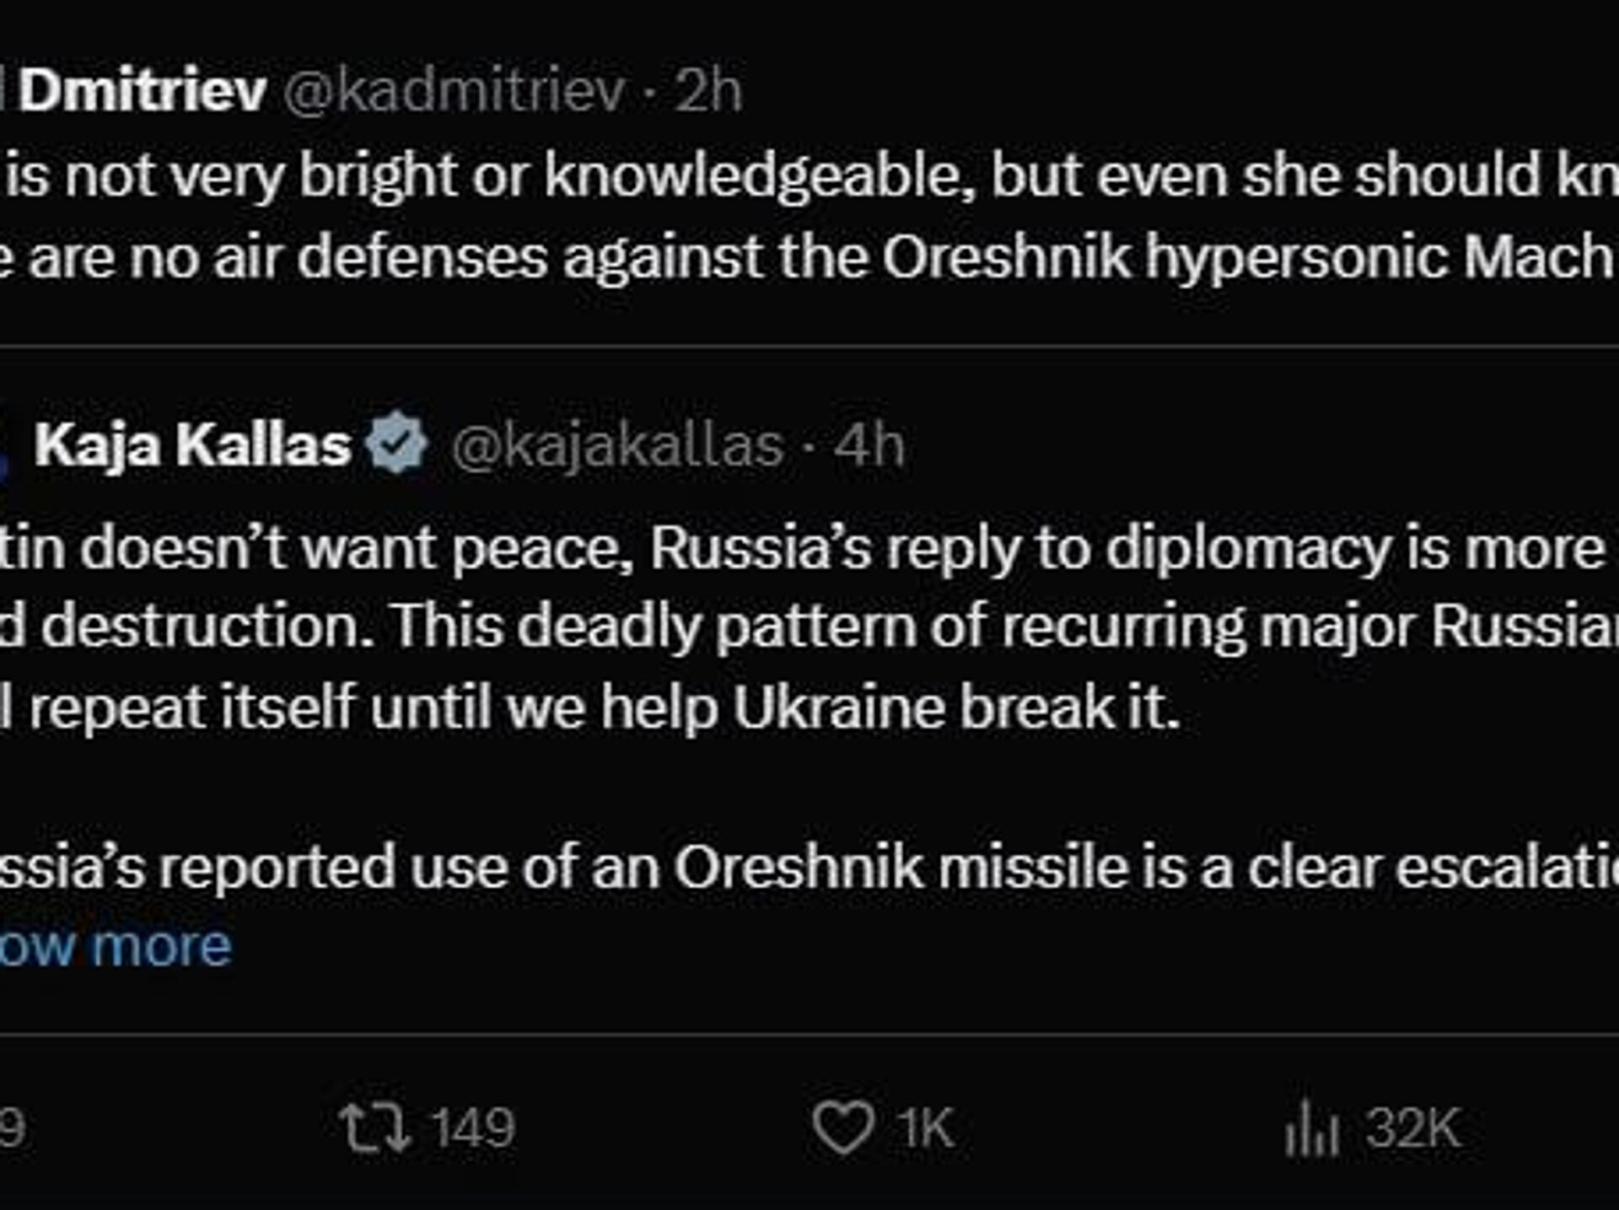Click the 32K views count

point(1413,1128)
